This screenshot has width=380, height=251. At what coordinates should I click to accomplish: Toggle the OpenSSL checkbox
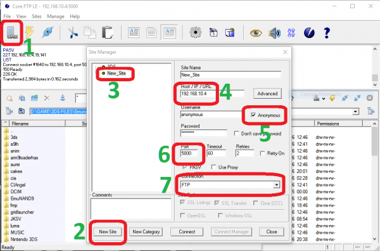183,216
